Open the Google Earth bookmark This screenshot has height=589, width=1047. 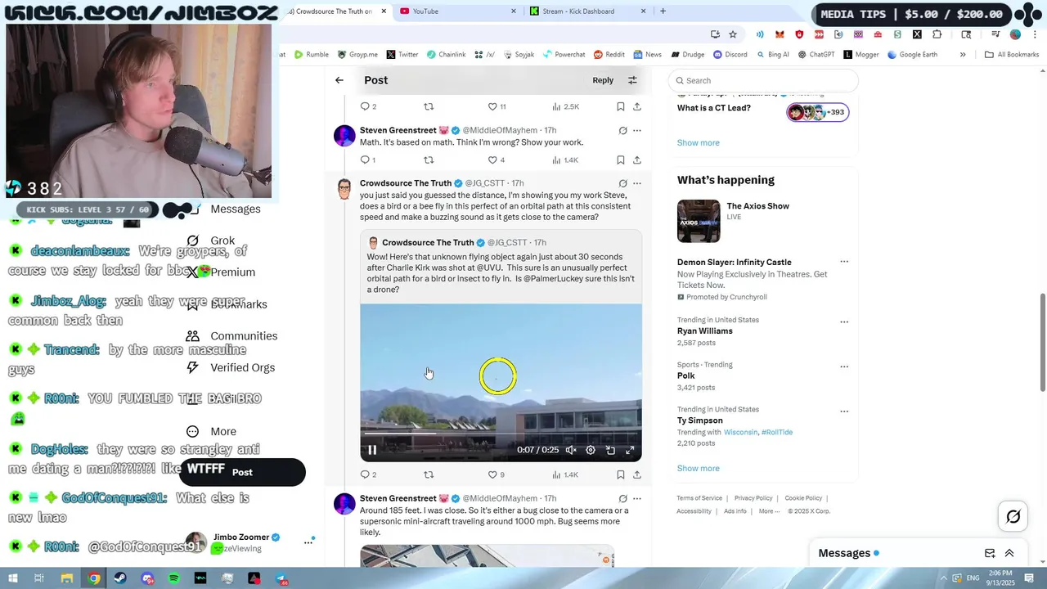(911, 55)
